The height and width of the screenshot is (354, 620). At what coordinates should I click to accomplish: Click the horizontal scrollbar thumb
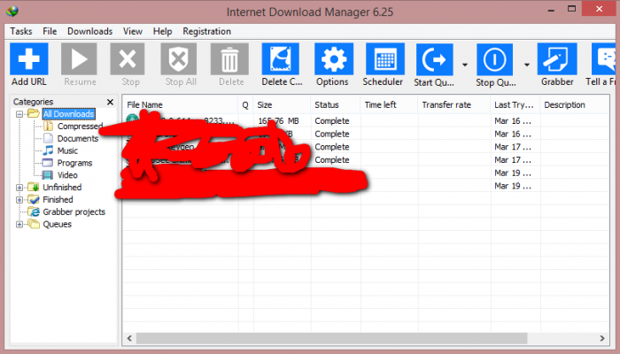pyautogui.click(x=332, y=338)
